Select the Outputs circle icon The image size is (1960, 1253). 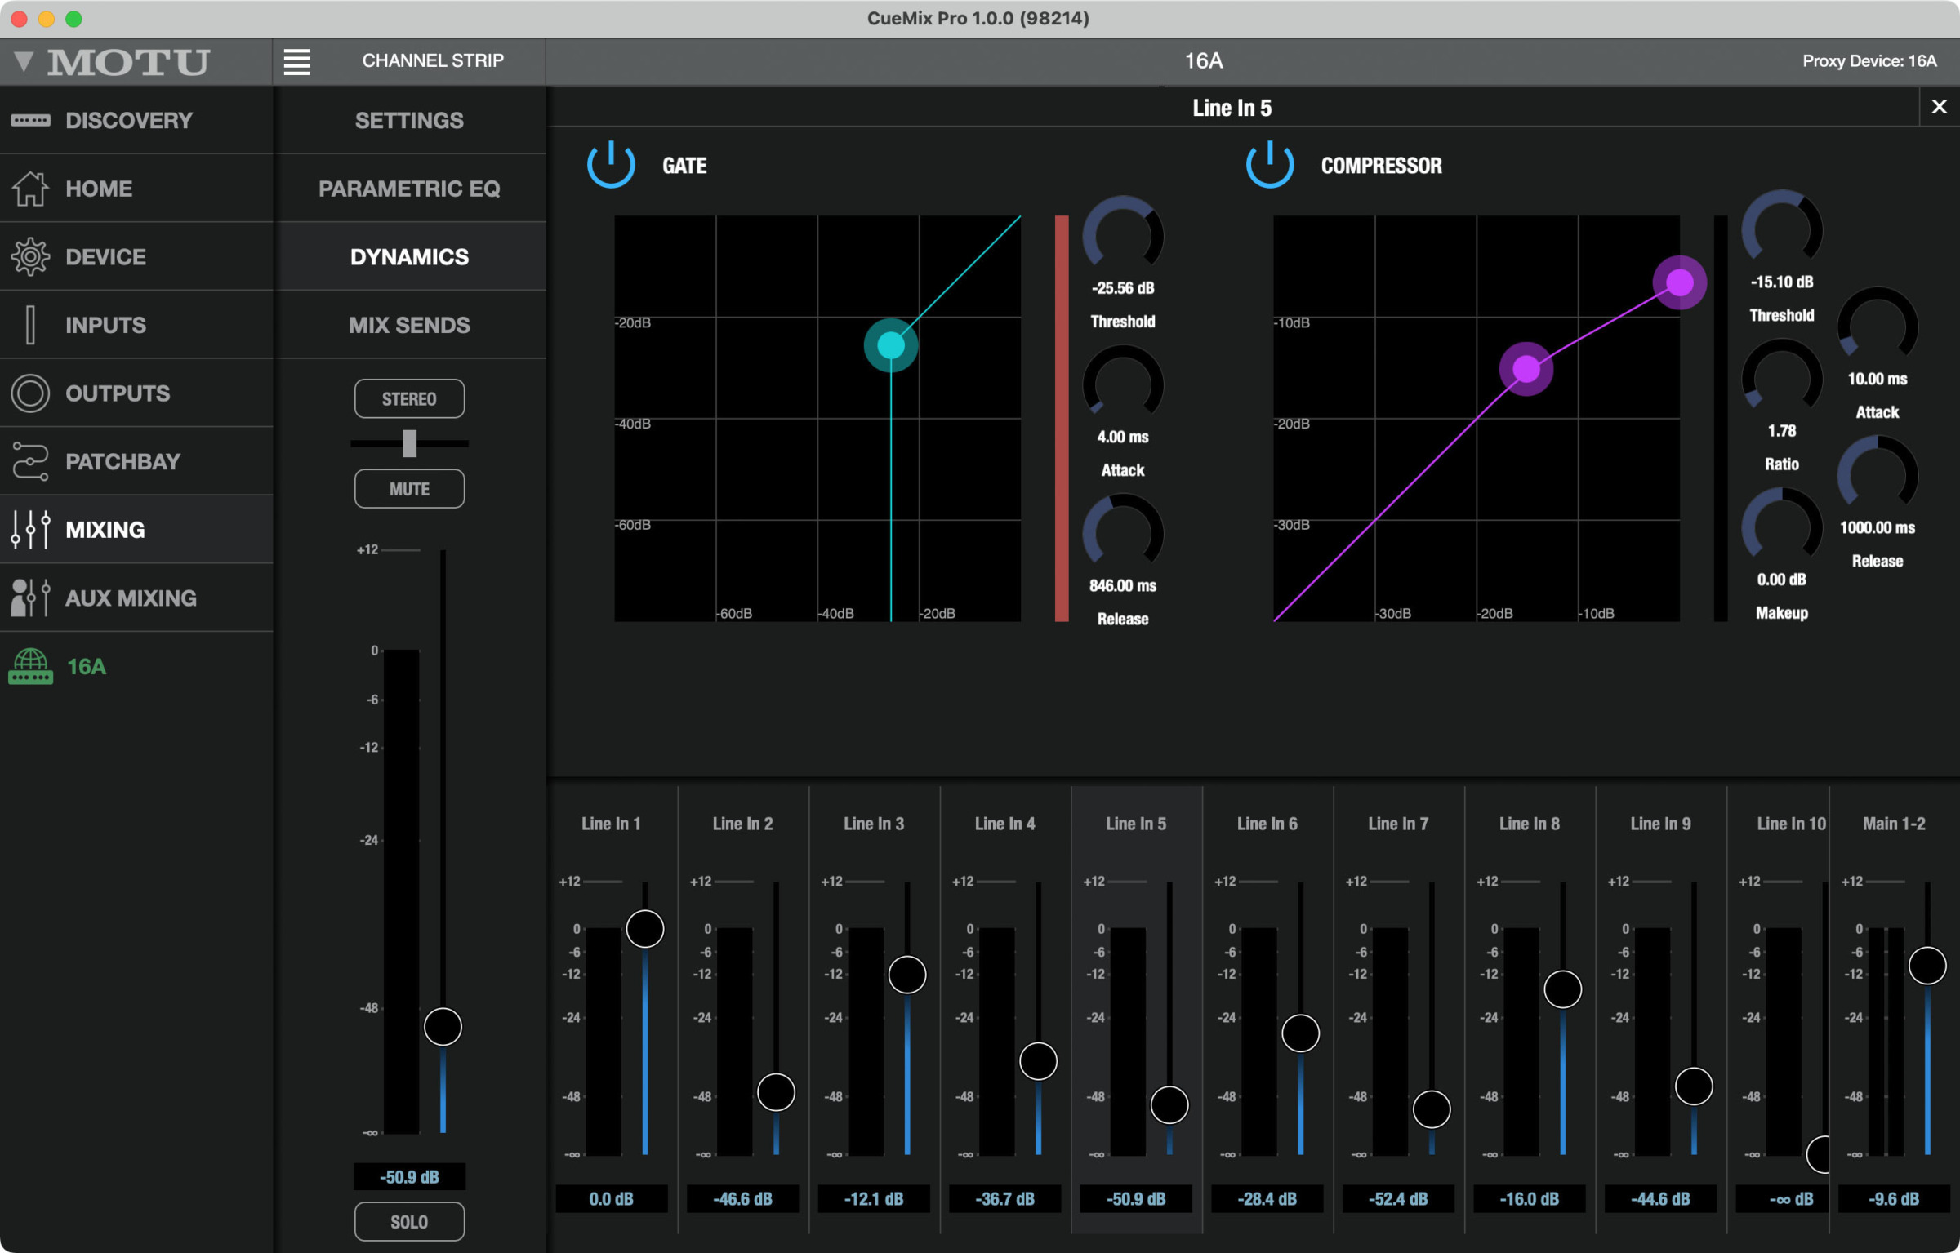(x=30, y=393)
